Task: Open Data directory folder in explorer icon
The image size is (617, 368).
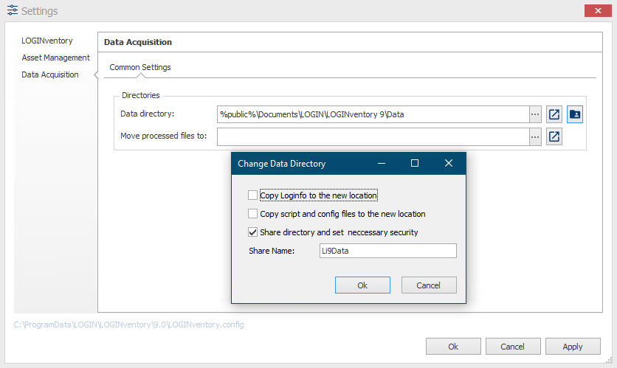Action: pyautogui.click(x=554, y=114)
